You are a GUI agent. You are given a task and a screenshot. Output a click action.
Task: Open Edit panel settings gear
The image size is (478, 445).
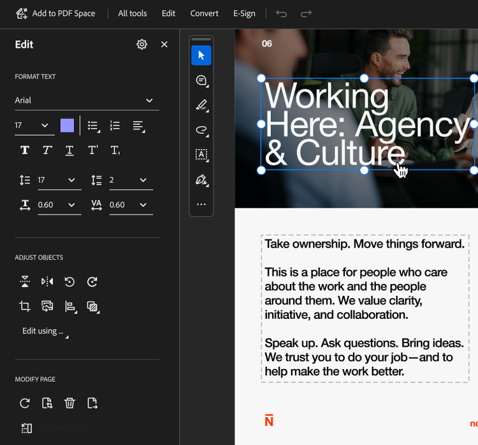[x=141, y=45]
